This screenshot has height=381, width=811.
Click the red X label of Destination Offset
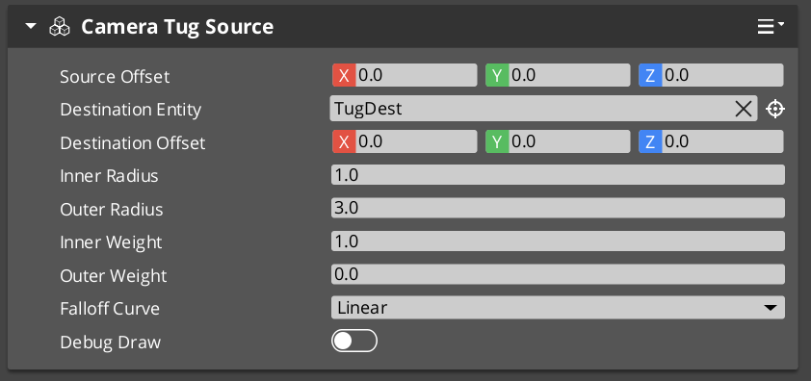(x=344, y=141)
